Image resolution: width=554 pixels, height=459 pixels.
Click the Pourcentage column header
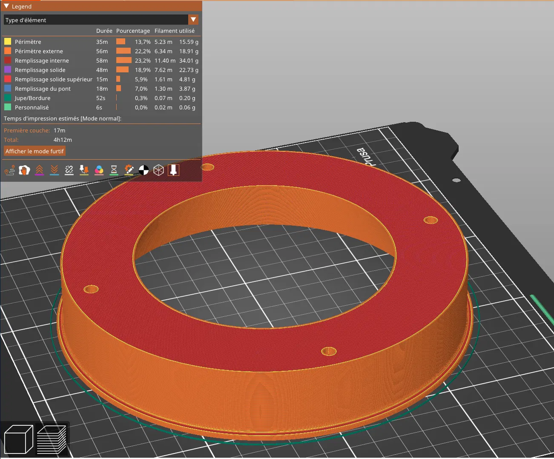point(133,31)
